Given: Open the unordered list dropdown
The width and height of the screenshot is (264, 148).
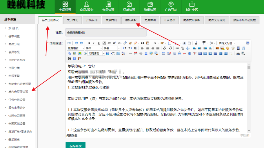Looking at the screenshot, I should tap(180, 43).
